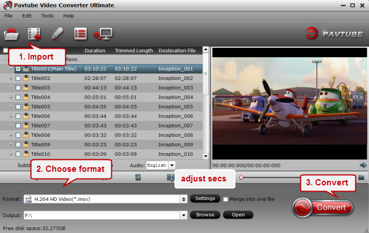Expand the Title006 tree node
Image resolution: width=369 pixels, height=233 pixels.
(x=11, y=116)
